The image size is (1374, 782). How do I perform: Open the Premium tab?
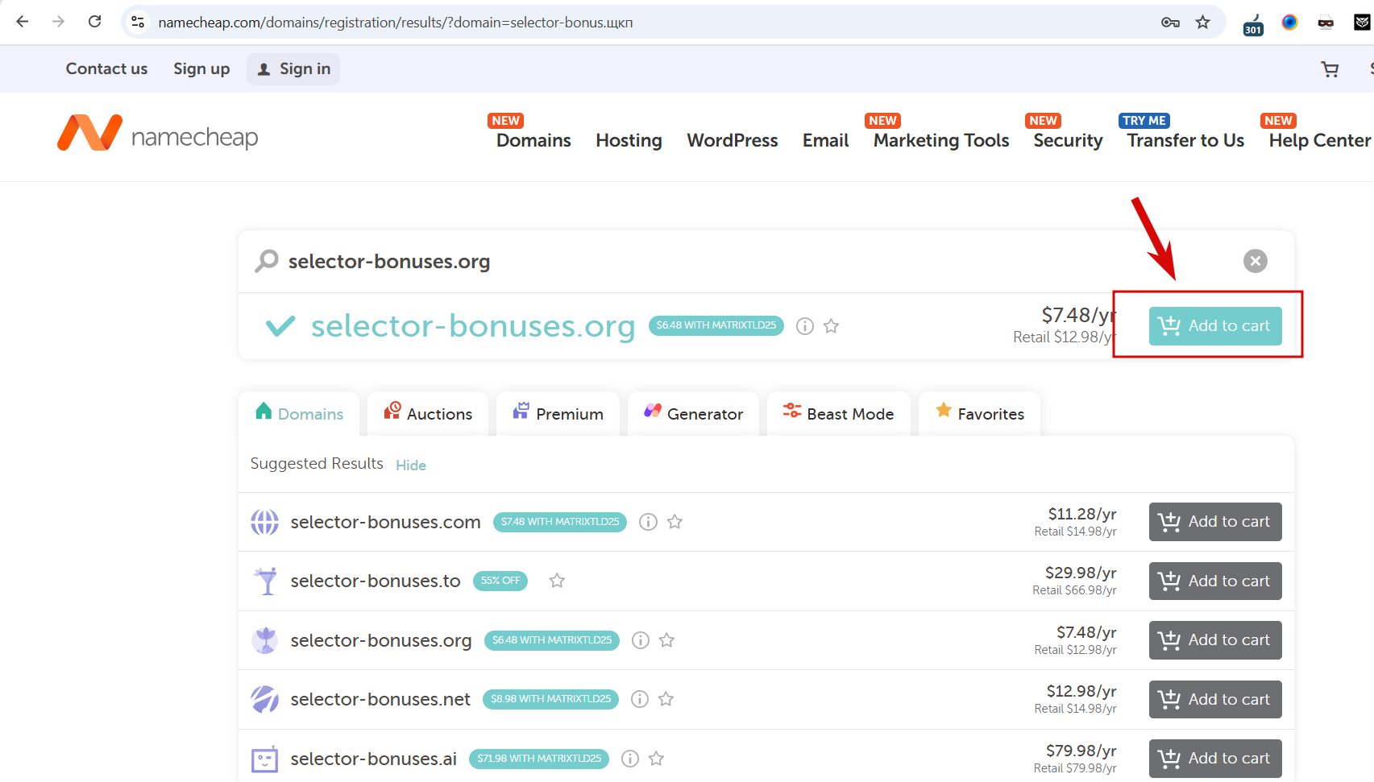(x=558, y=414)
